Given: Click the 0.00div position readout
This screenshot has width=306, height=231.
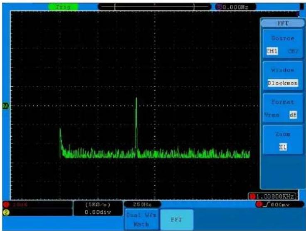Looking at the screenshot, I should pyautogui.click(x=98, y=212).
